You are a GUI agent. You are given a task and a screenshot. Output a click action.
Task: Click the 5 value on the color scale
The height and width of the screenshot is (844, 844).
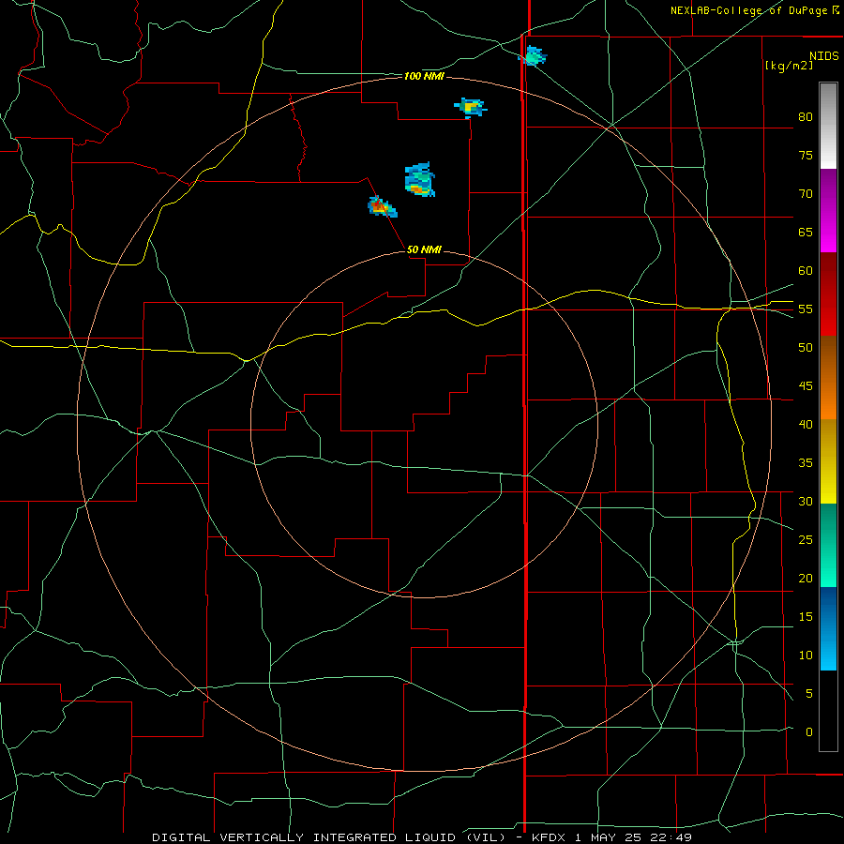point(809,693)
